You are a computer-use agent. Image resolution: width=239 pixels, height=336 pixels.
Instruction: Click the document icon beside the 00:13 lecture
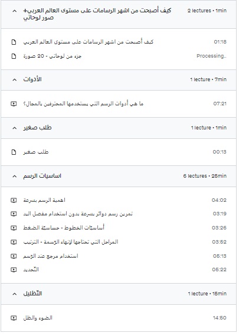[x=14, y=152]
